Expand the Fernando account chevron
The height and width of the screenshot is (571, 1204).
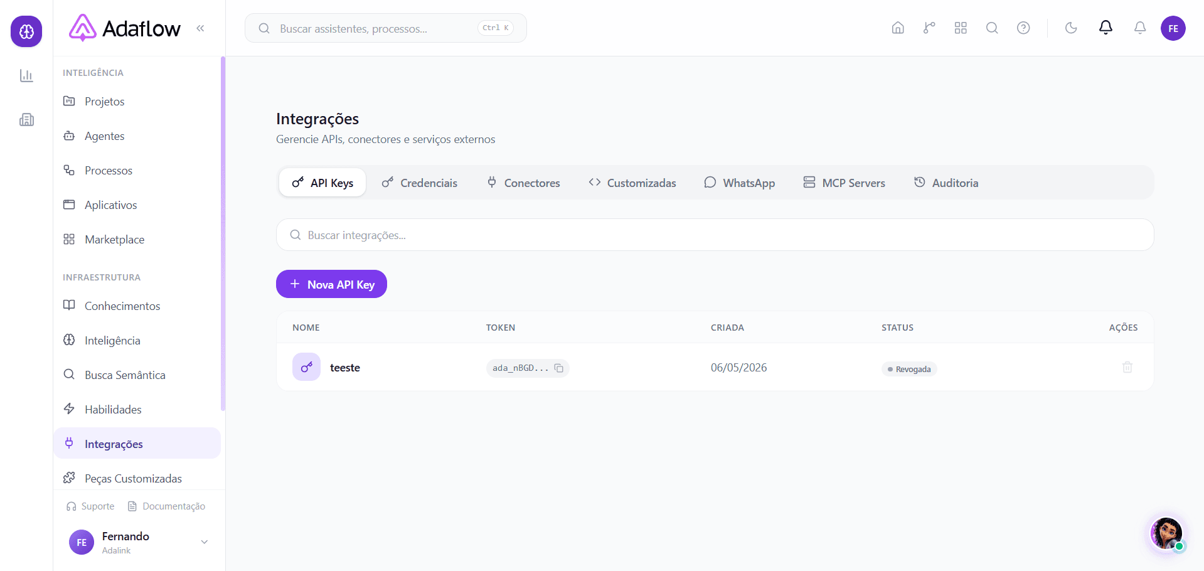[204, 542]
